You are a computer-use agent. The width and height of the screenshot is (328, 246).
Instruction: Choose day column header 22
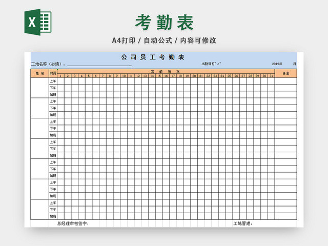click(x=208, y=76)
